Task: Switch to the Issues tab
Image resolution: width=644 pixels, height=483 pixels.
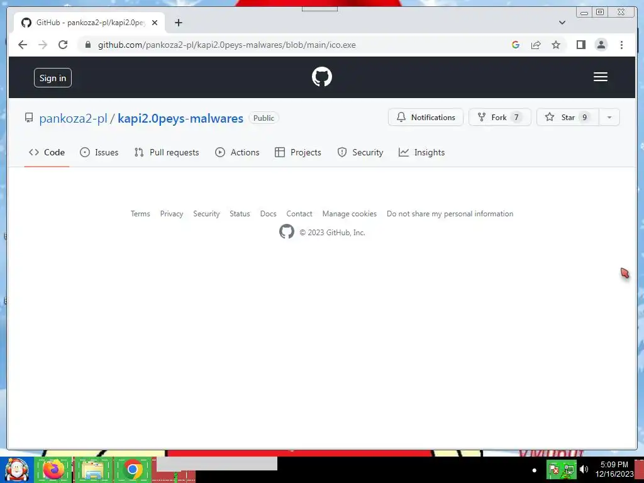Action: 99,152
